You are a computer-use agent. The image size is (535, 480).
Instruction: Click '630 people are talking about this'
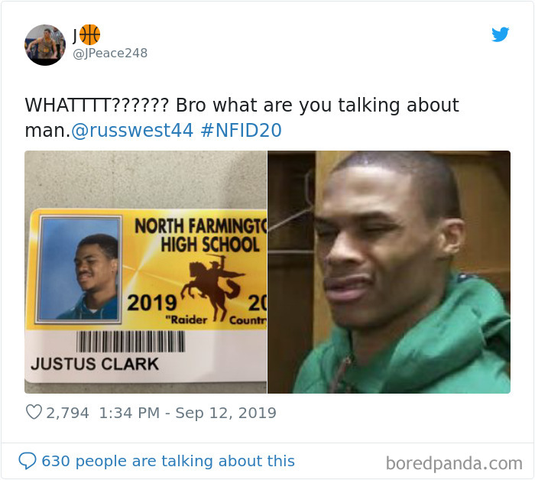coord(168,461)
